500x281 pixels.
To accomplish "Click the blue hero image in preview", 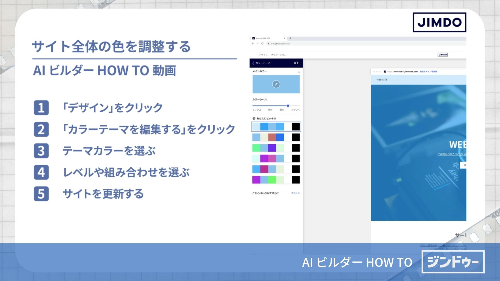I will coord(418,153).
